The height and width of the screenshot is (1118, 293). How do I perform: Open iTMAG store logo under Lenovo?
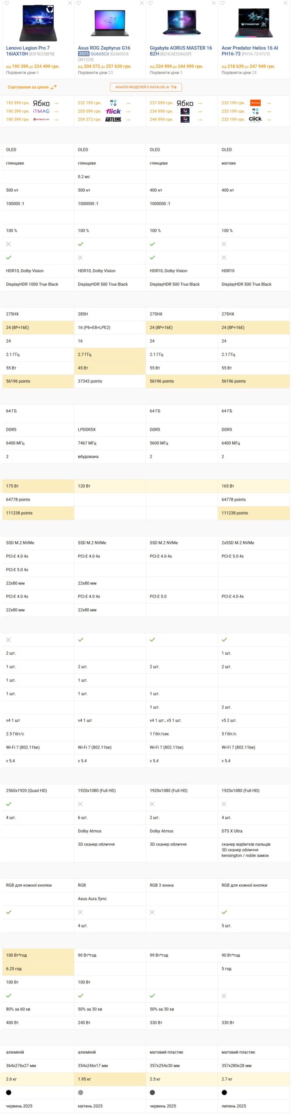(x=41, y=111)
